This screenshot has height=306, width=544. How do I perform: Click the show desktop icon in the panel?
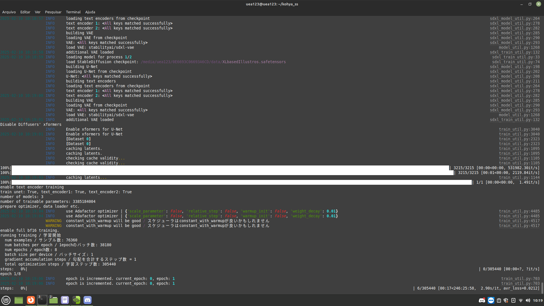(x=18, y=300)
